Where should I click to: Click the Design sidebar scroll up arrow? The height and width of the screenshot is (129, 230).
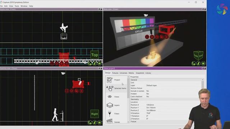(x=128, y=77)
